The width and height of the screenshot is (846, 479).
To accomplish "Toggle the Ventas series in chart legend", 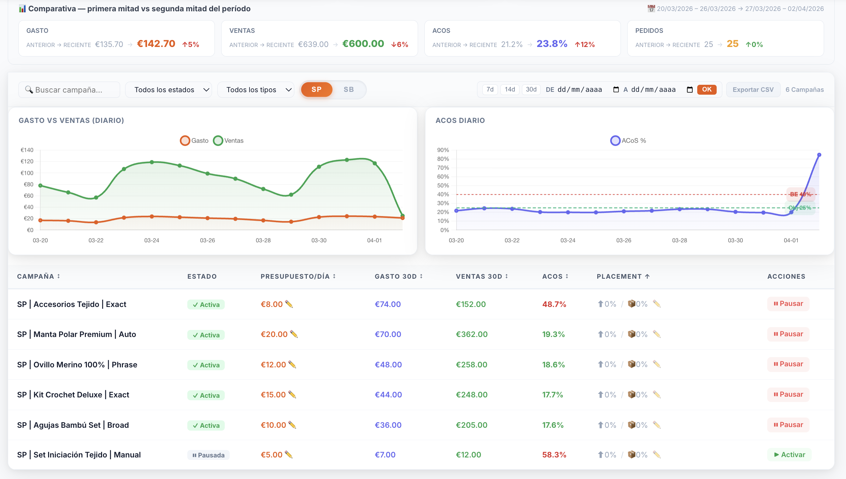I will pyautogui.click(x=229, y=141).
